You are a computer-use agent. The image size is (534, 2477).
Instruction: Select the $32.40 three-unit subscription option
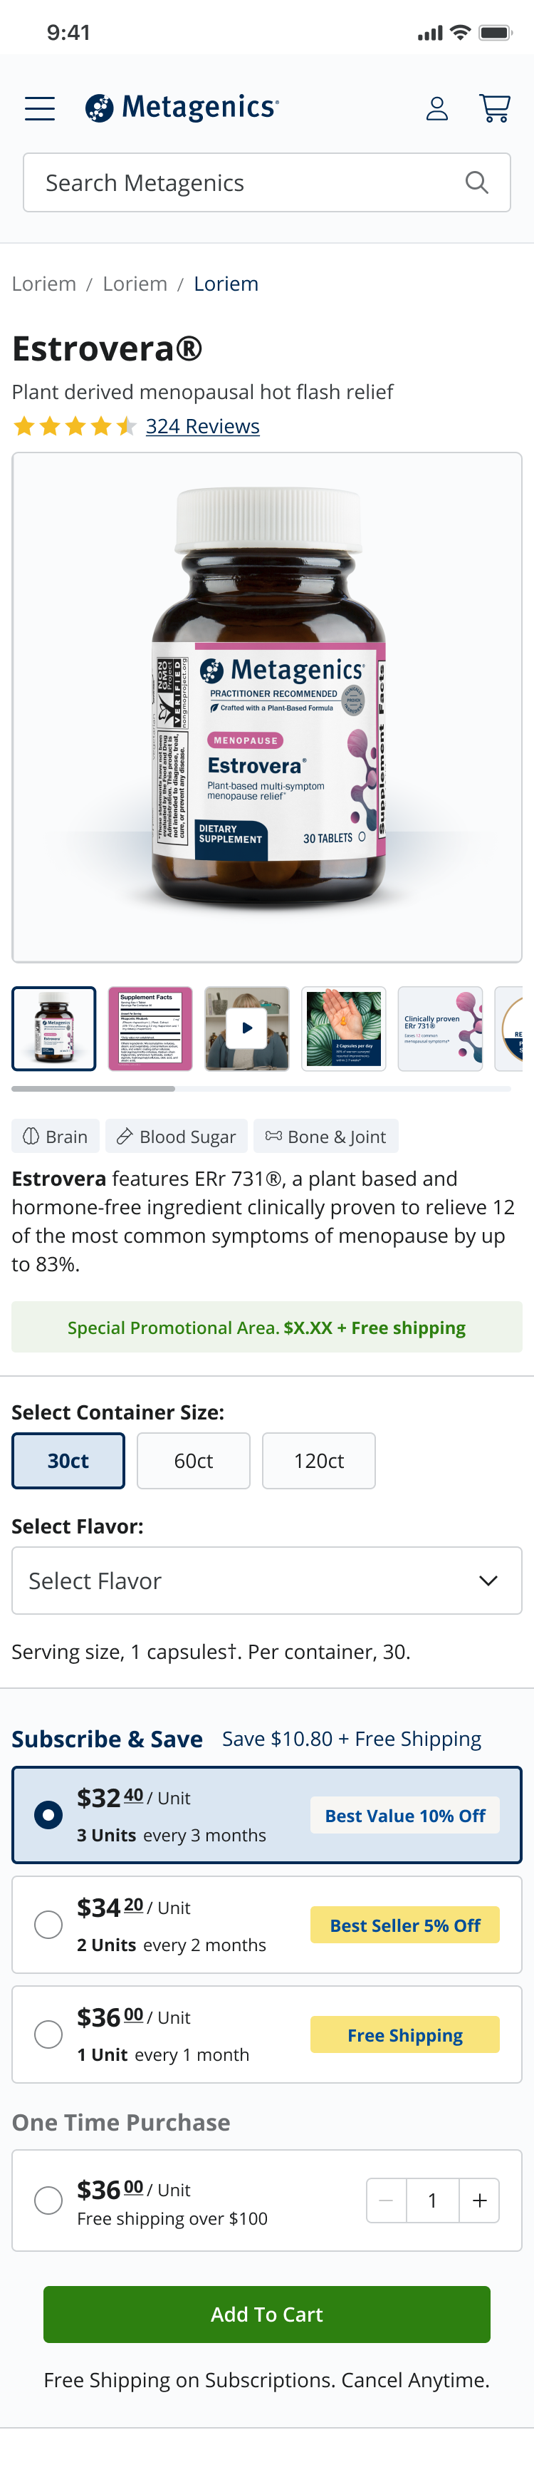coord(267,1816)
